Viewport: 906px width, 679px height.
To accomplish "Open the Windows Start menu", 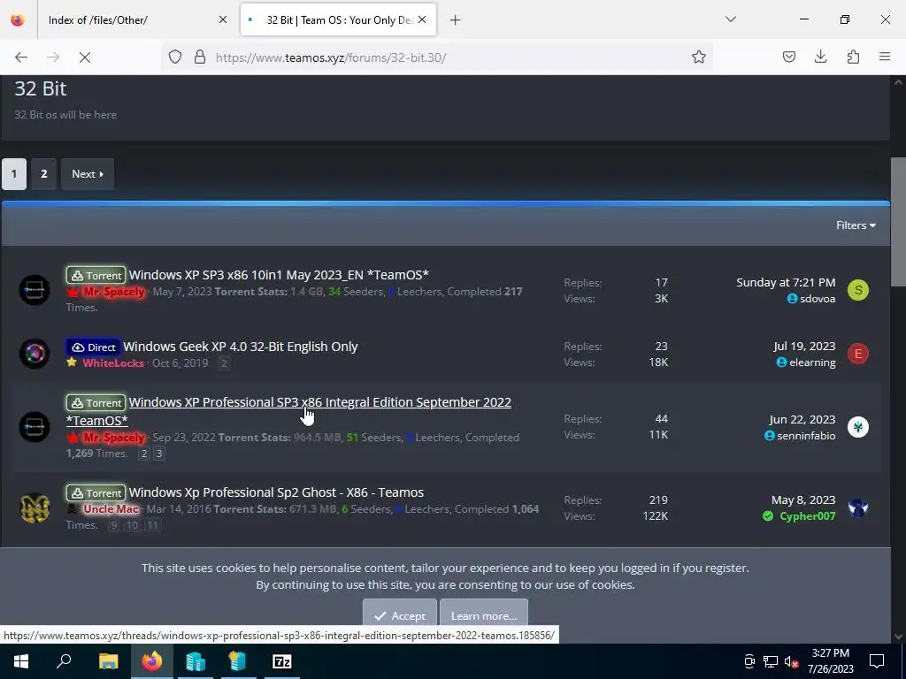I will tap(21, 661).
